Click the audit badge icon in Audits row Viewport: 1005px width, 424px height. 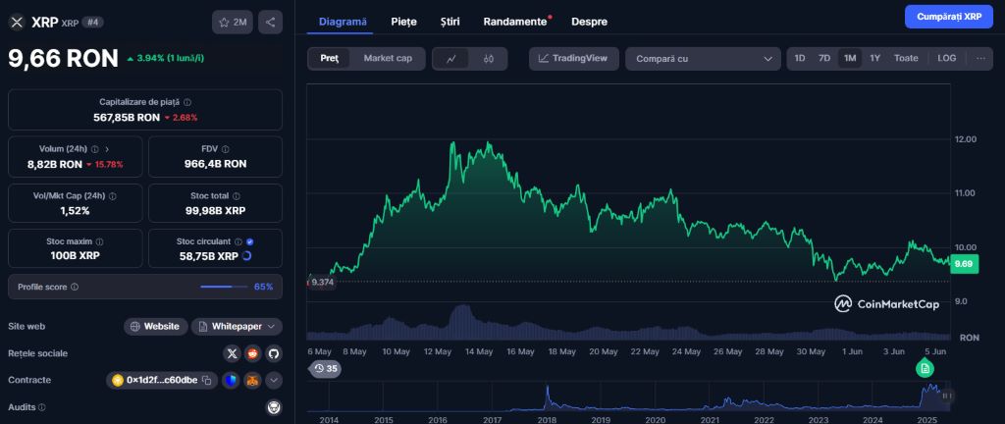pyautogui.click(x=274, y=406)
